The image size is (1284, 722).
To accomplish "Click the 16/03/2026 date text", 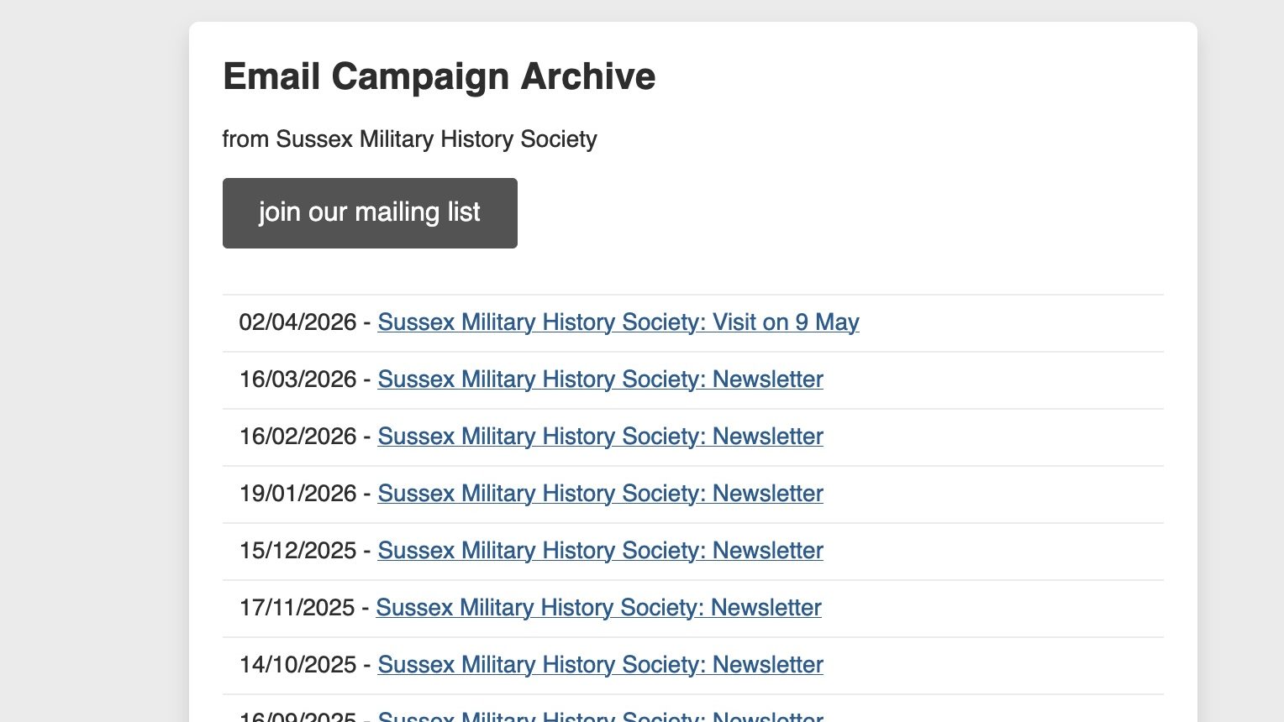I will (x=297, y=379).
